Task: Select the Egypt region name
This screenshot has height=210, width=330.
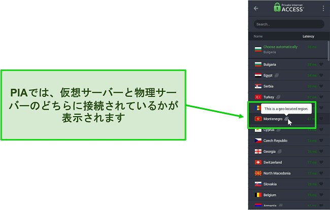Action: [268, 75]
